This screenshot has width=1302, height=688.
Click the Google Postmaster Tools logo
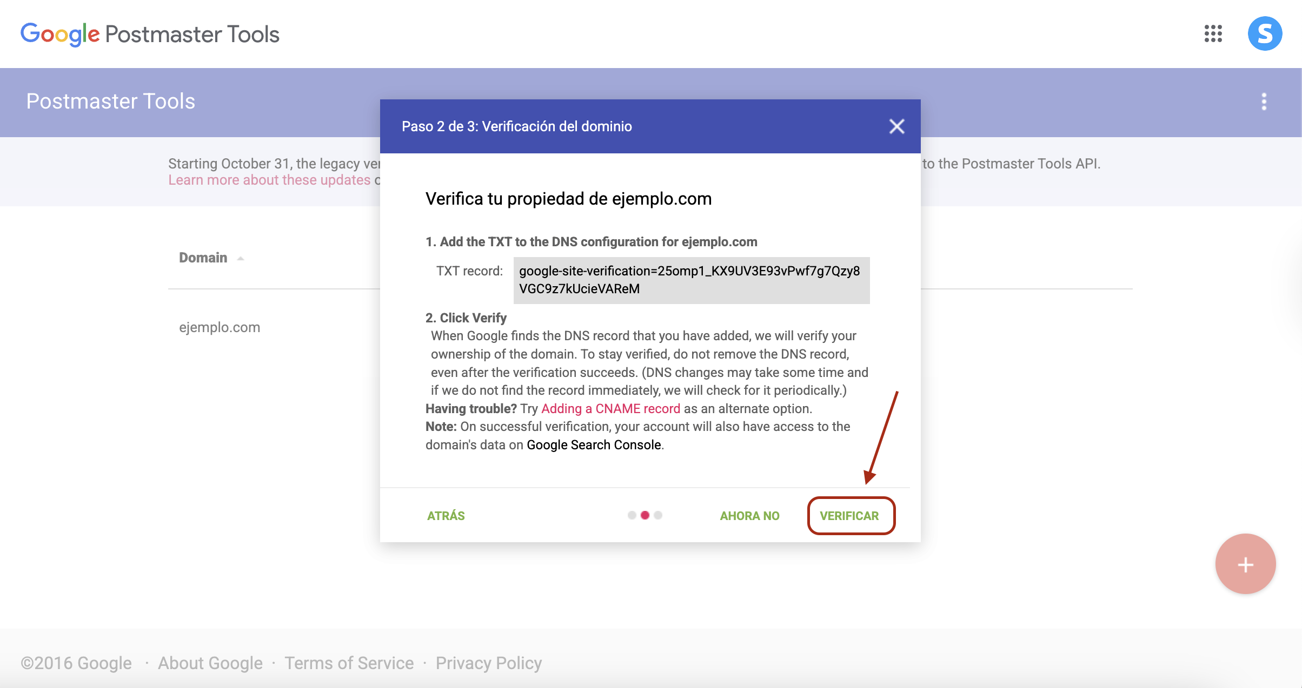pyautogui.click(x=150, y=34)
